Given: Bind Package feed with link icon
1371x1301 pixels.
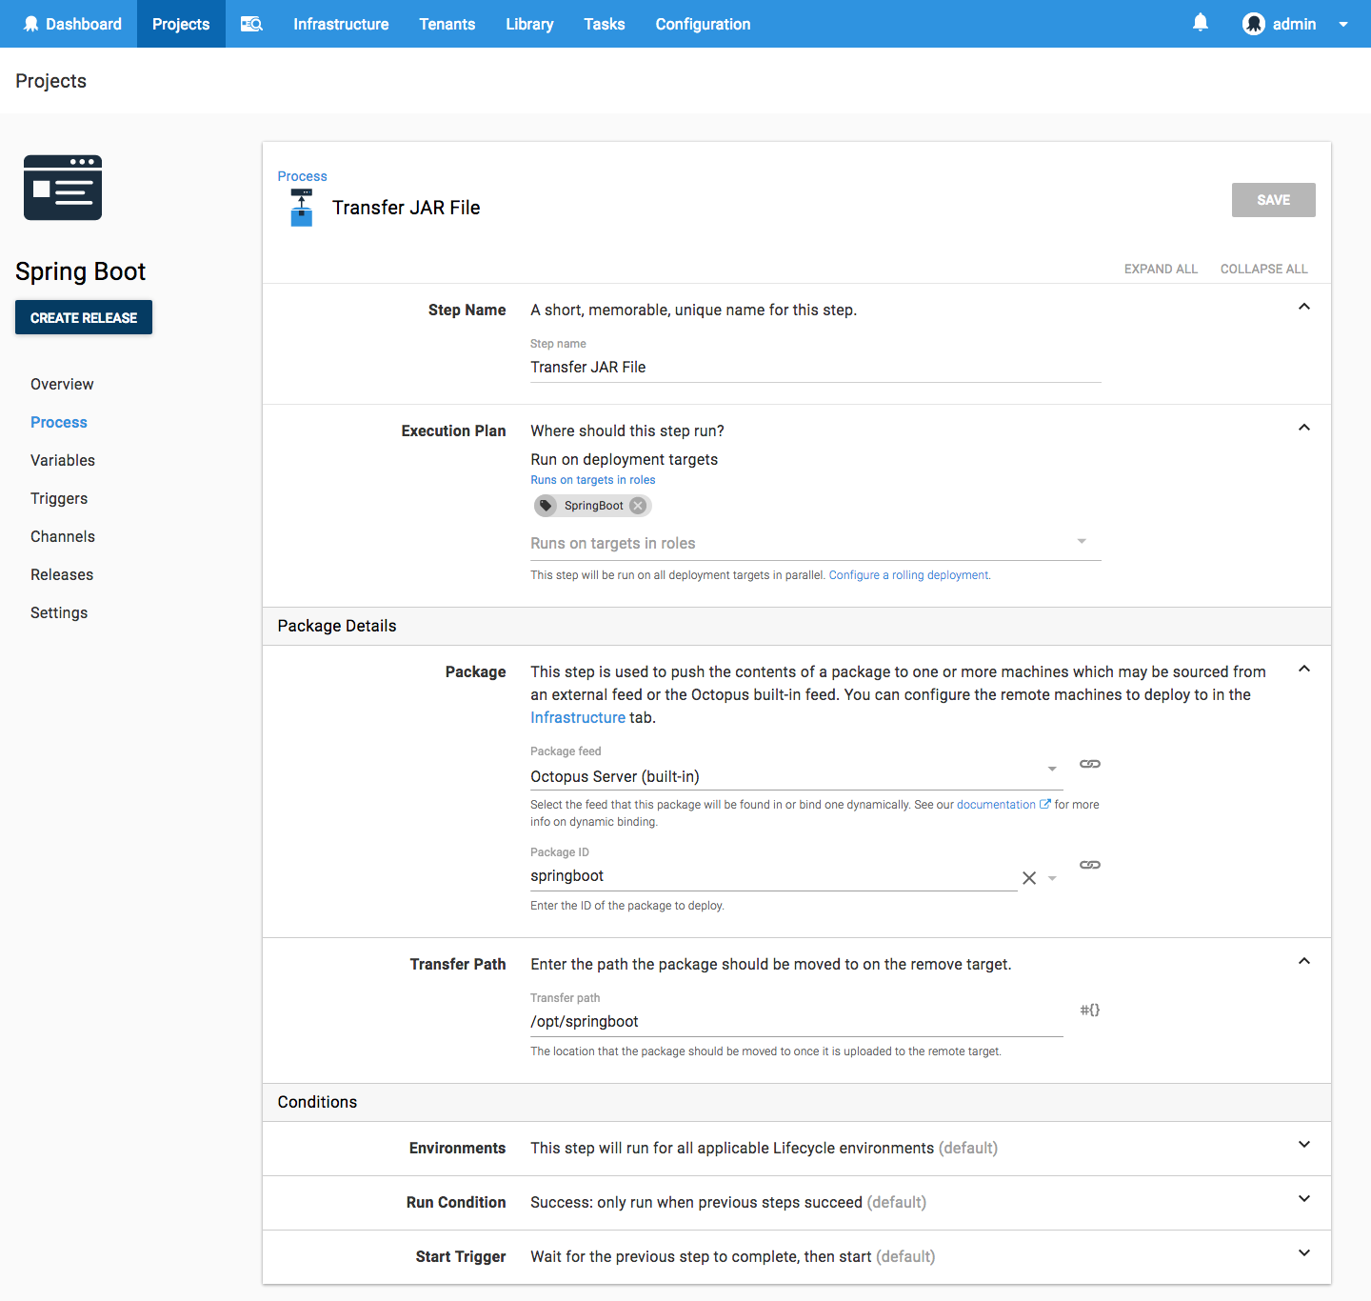Looking at the screenshot, I should [x=1089, y=764].
